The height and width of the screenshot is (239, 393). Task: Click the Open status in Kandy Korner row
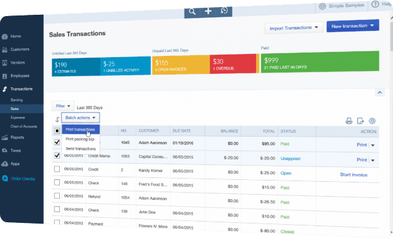tap(286, 173)
